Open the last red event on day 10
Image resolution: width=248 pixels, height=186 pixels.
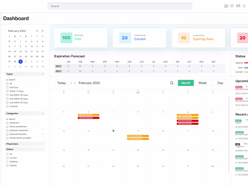click(187, 124)
